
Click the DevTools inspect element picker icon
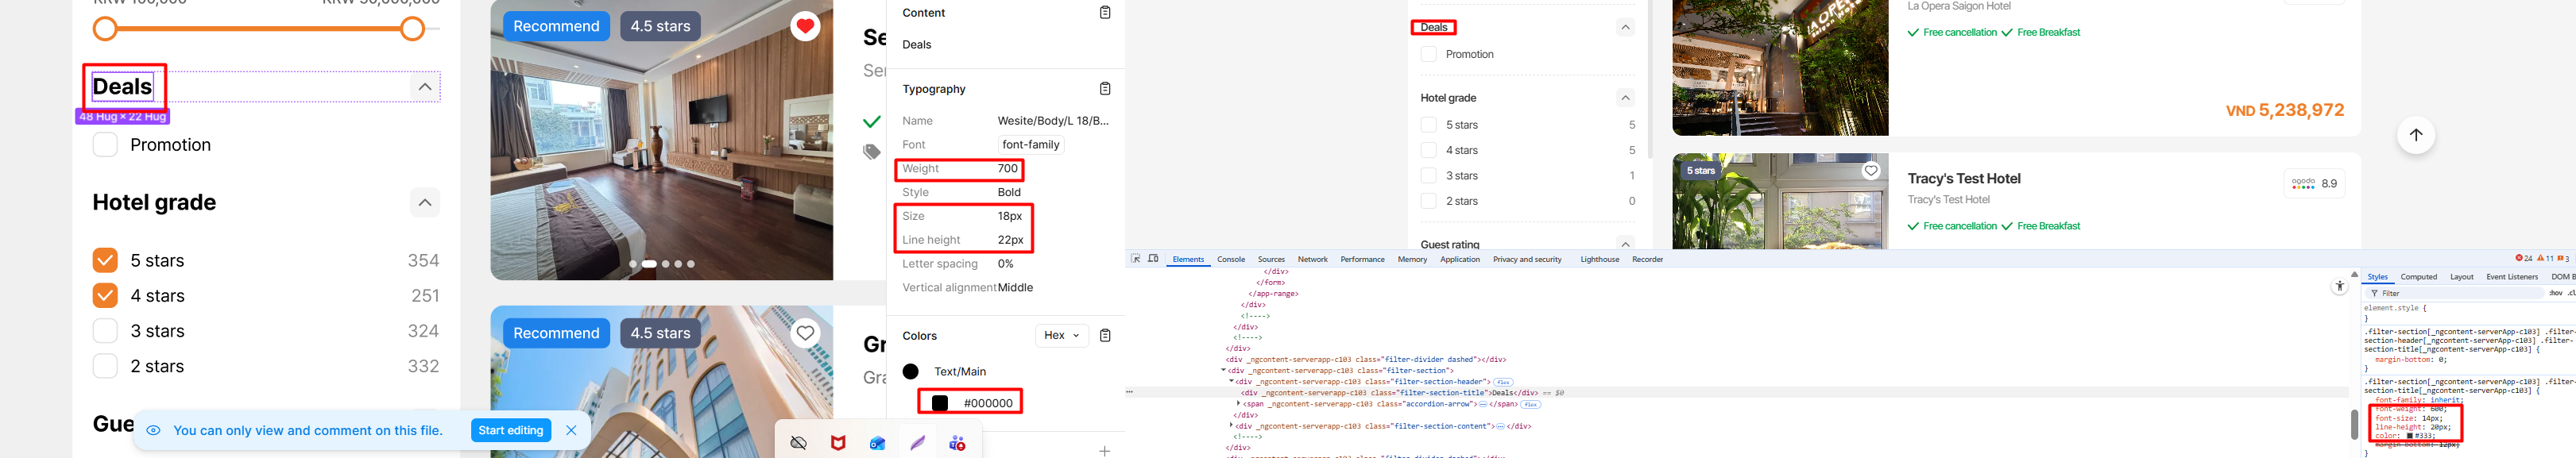(x=1135, y=259)
